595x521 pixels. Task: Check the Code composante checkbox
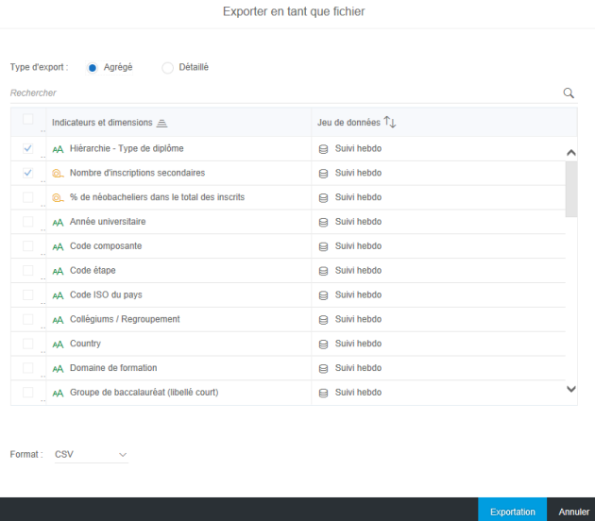(x=27, y=246)
